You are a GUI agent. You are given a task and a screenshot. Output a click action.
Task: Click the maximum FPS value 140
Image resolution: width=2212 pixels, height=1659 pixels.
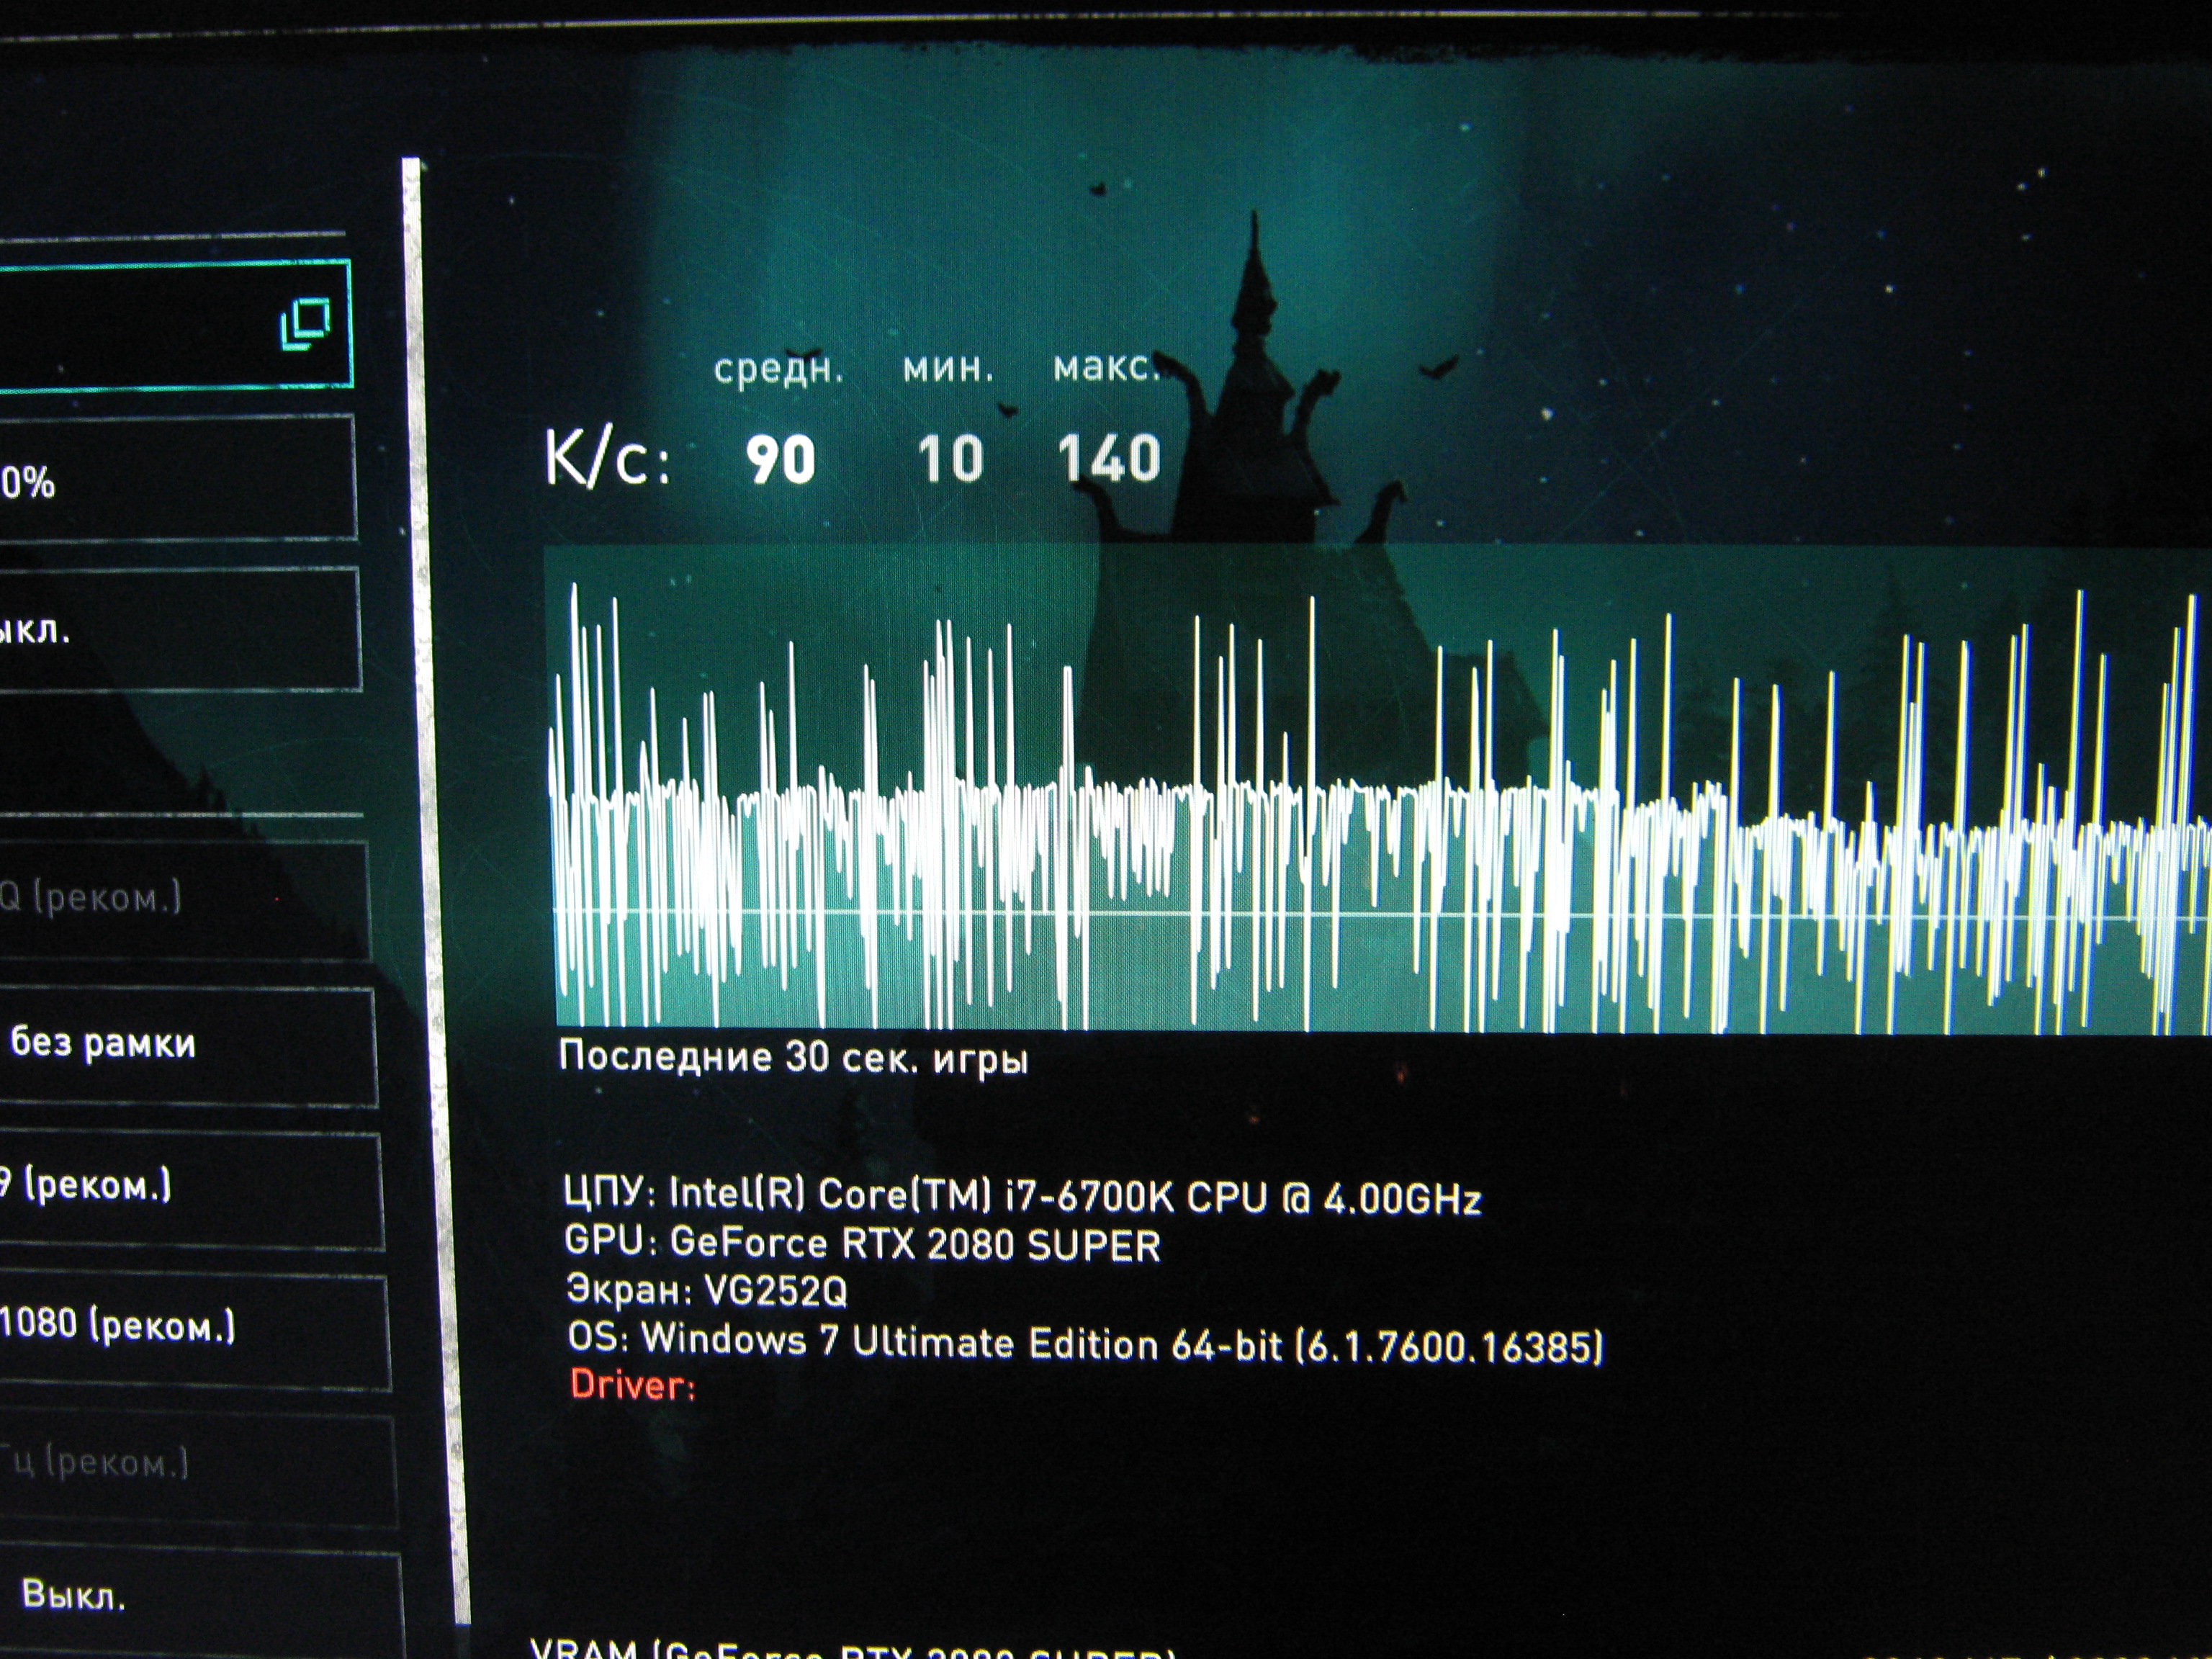(1108, 460)
